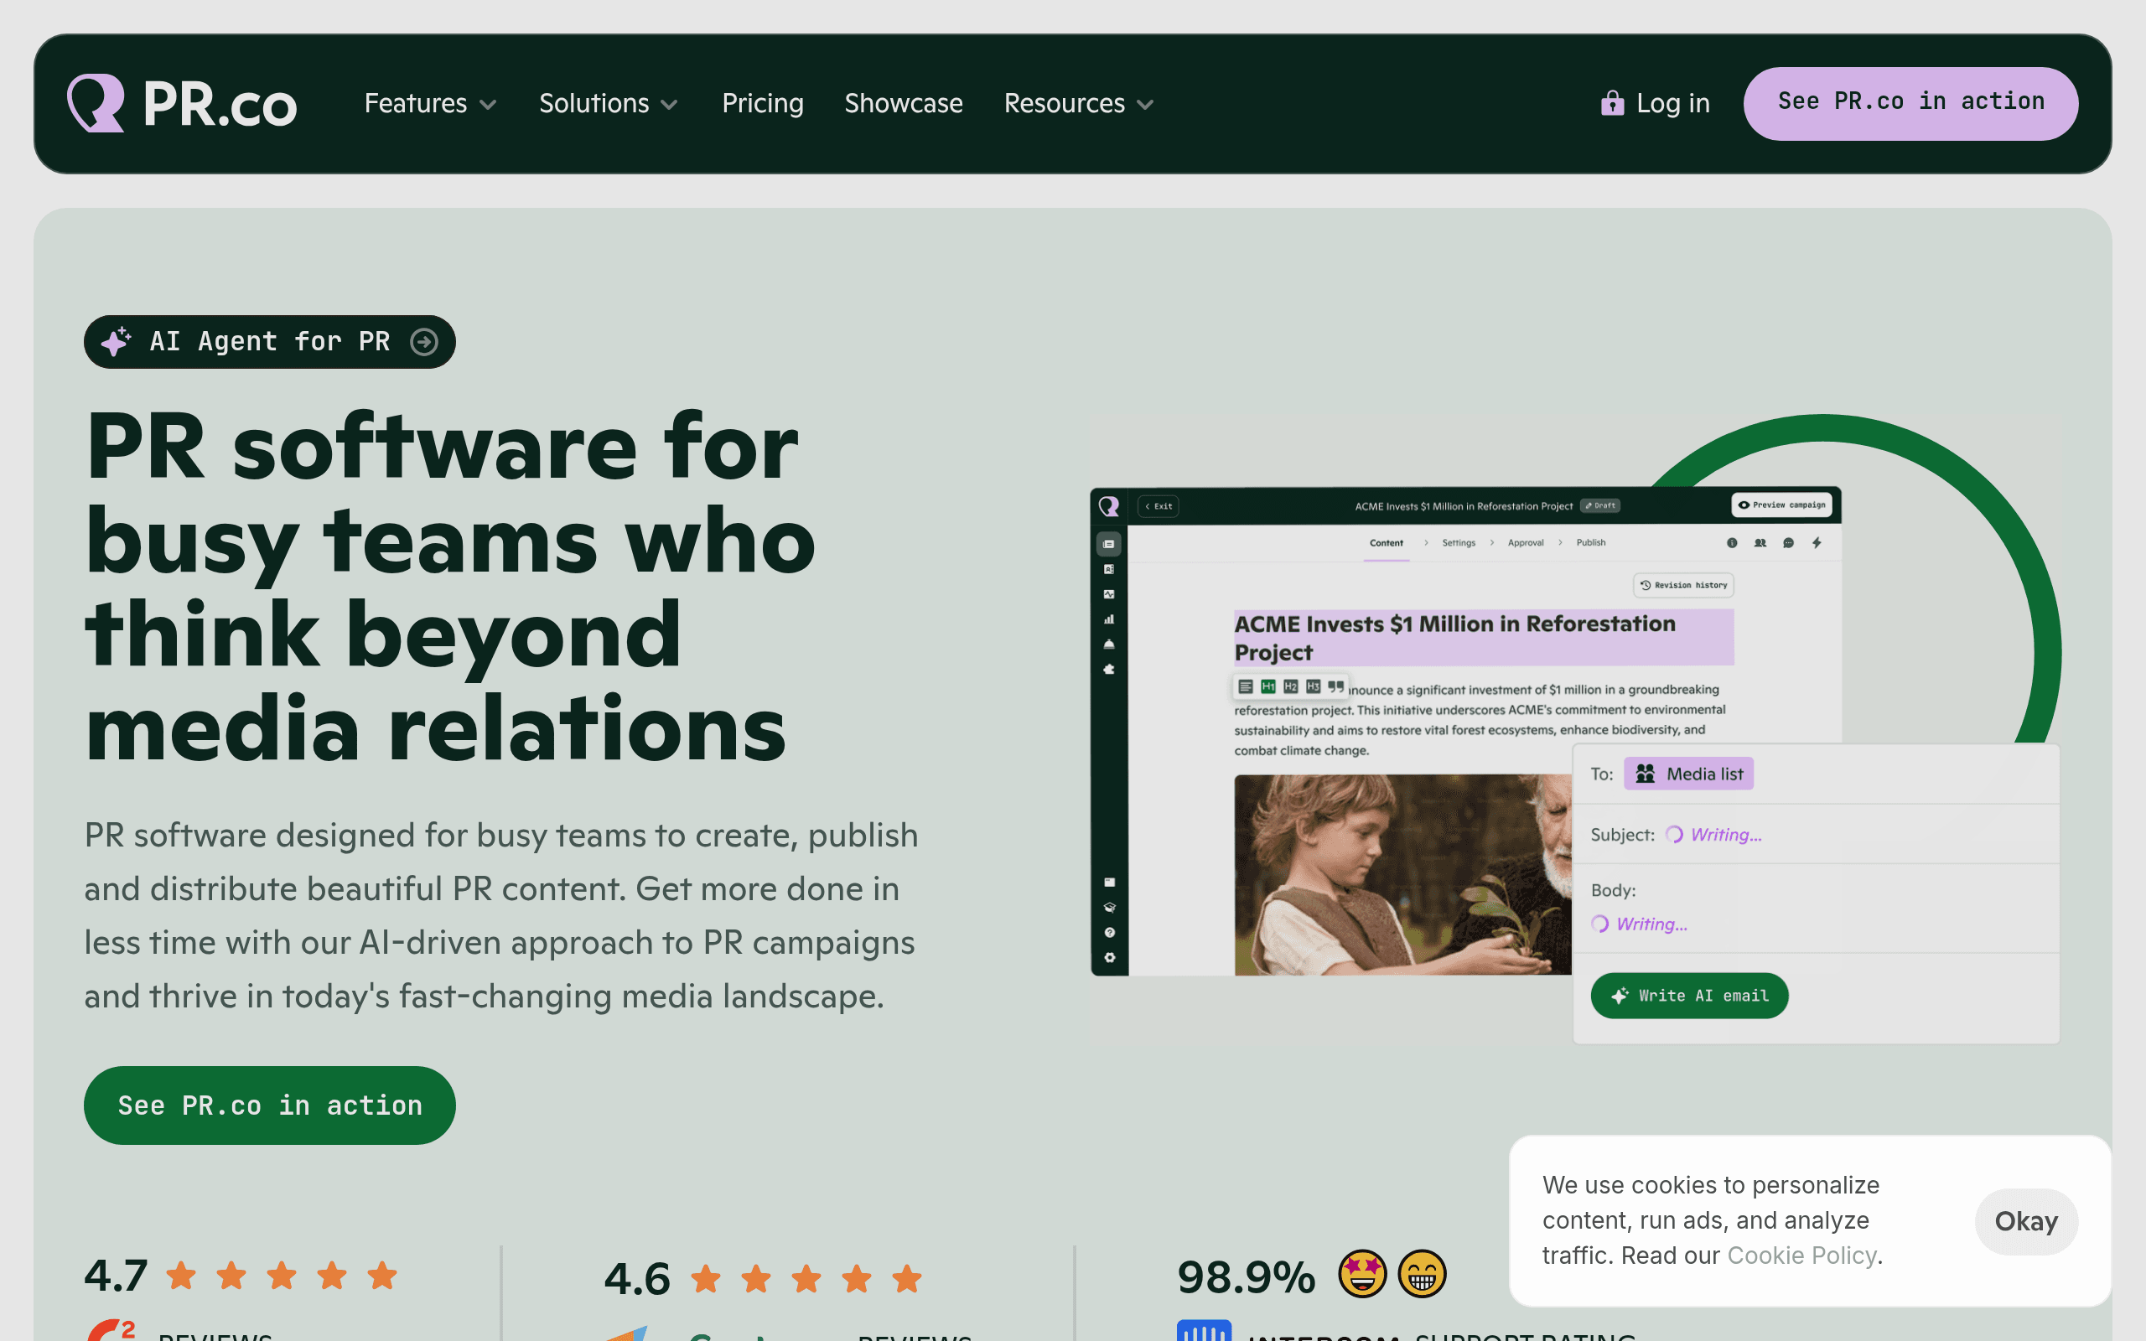Click the Body field showing Writing...
This screenshot has height=1341, width=2146.
(1816, 909)
